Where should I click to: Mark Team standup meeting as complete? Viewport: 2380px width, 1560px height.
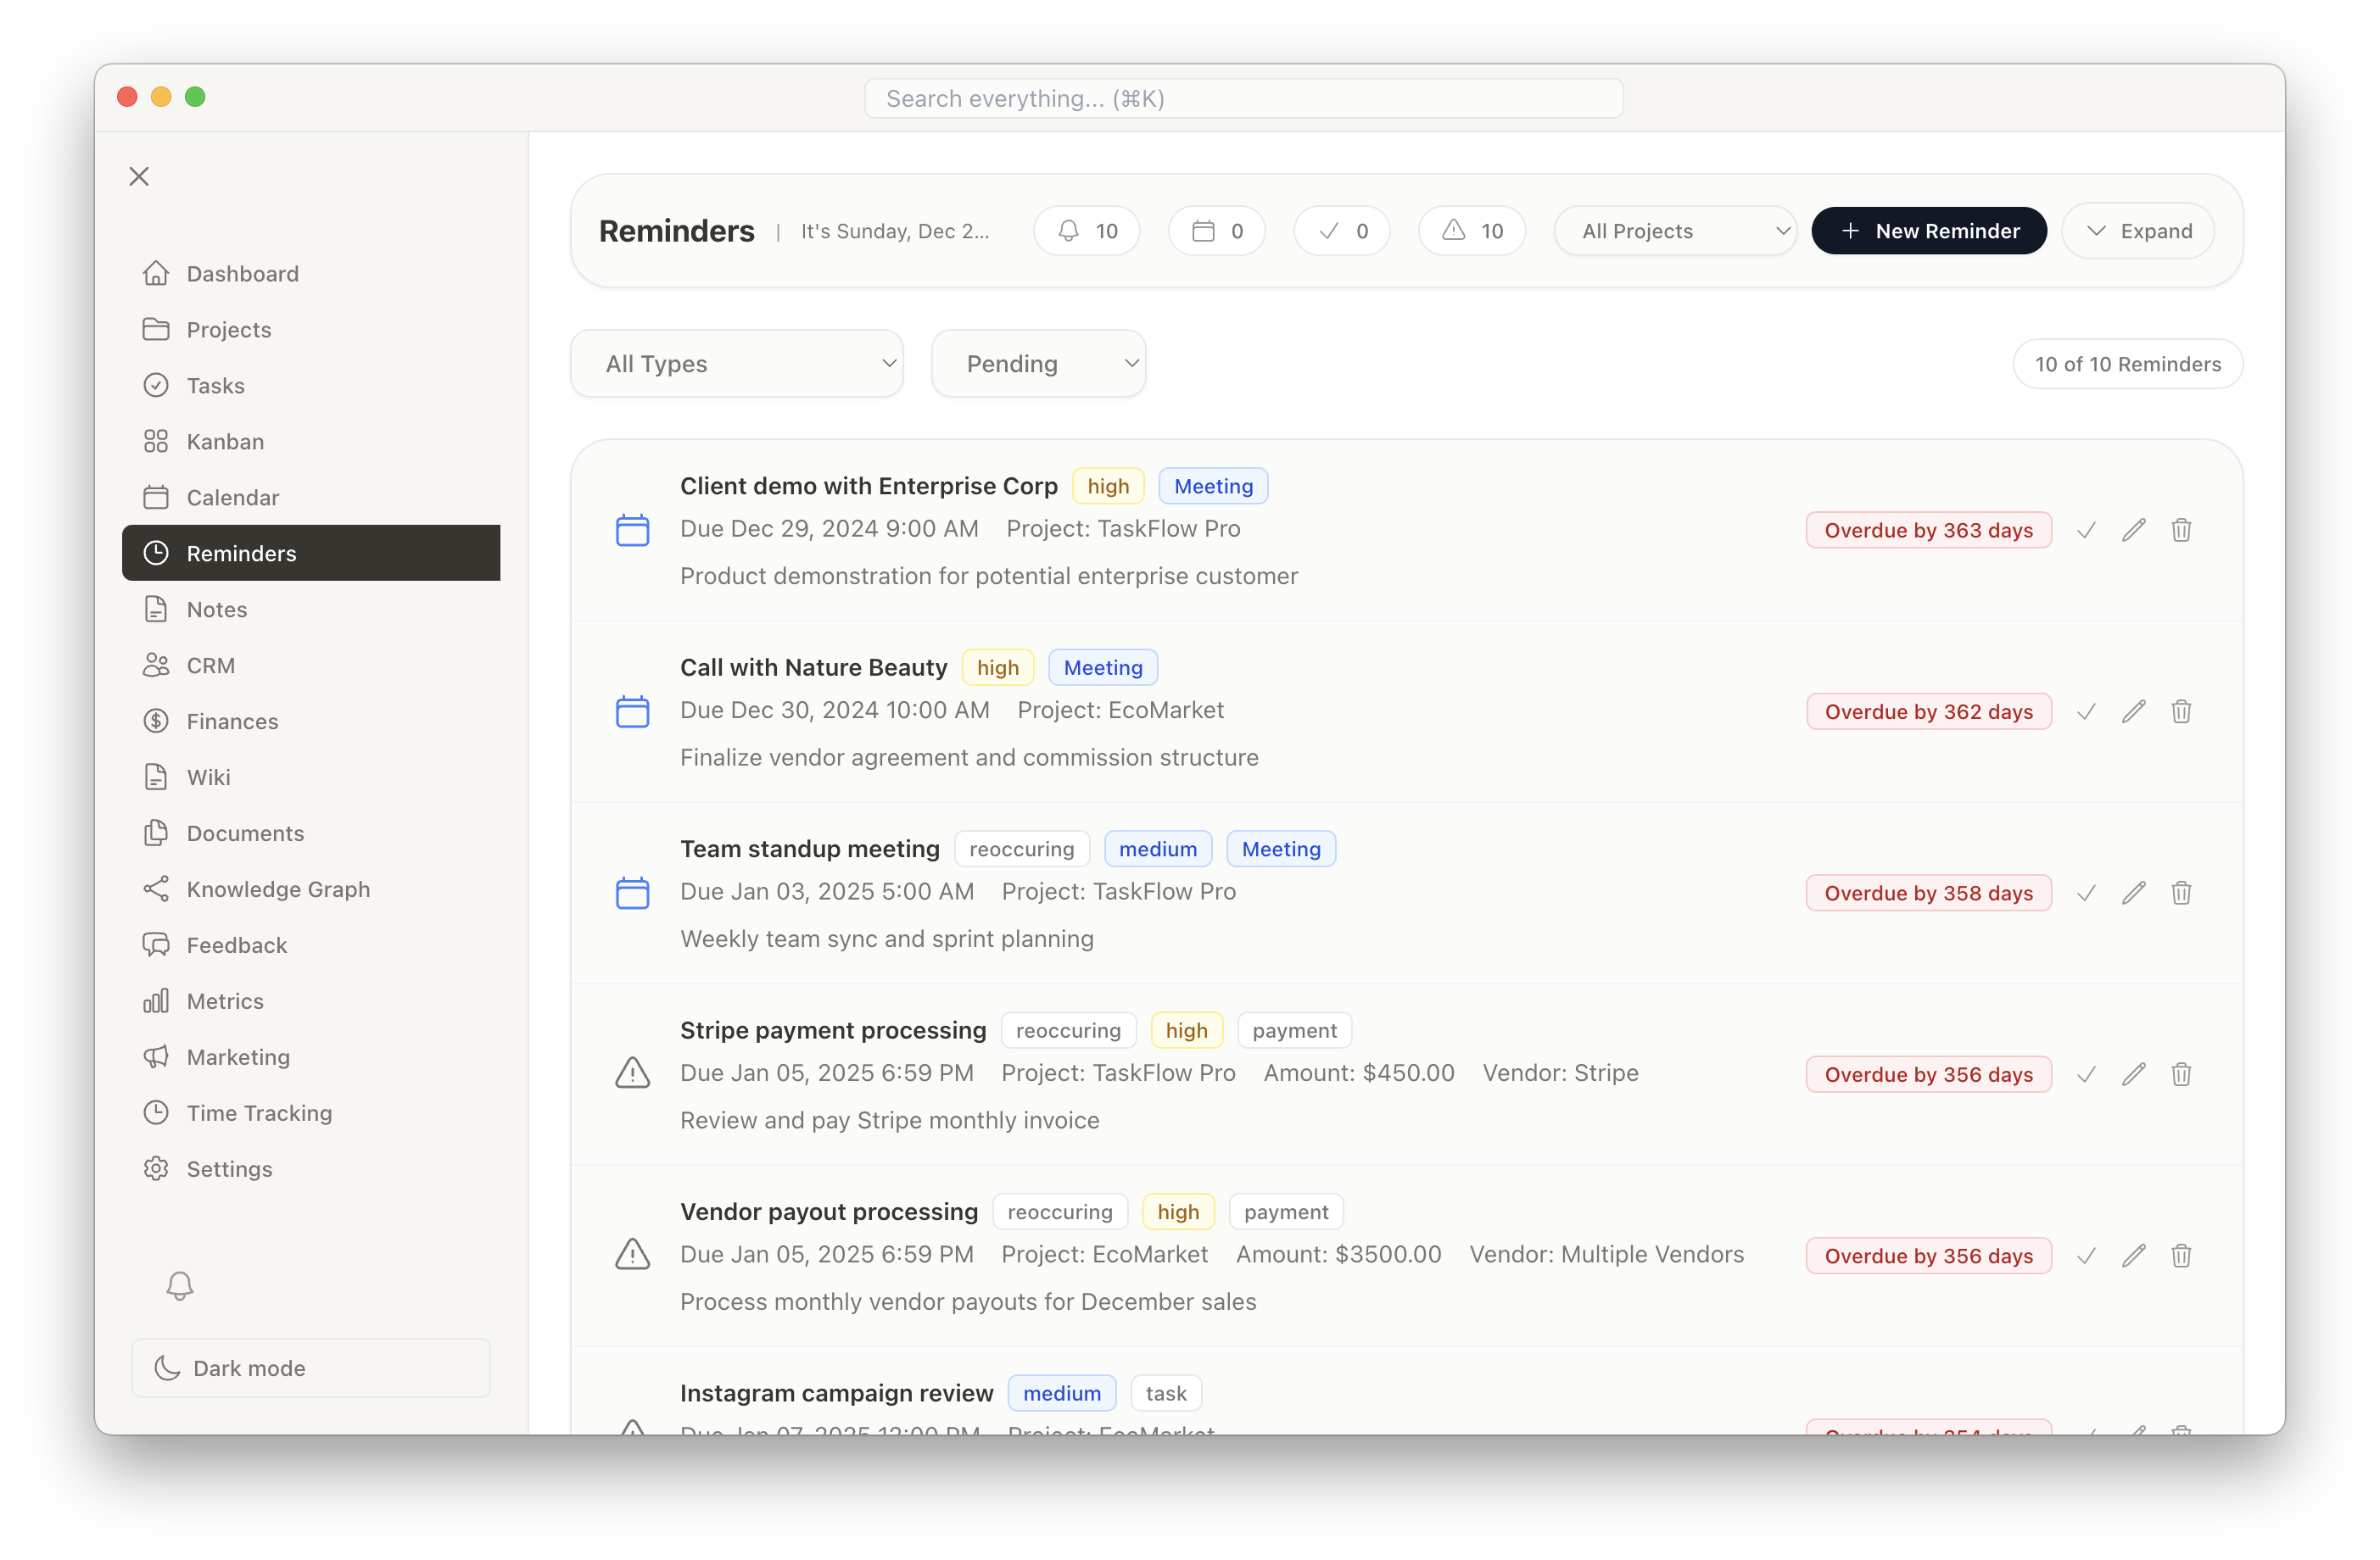point(2086,893)
